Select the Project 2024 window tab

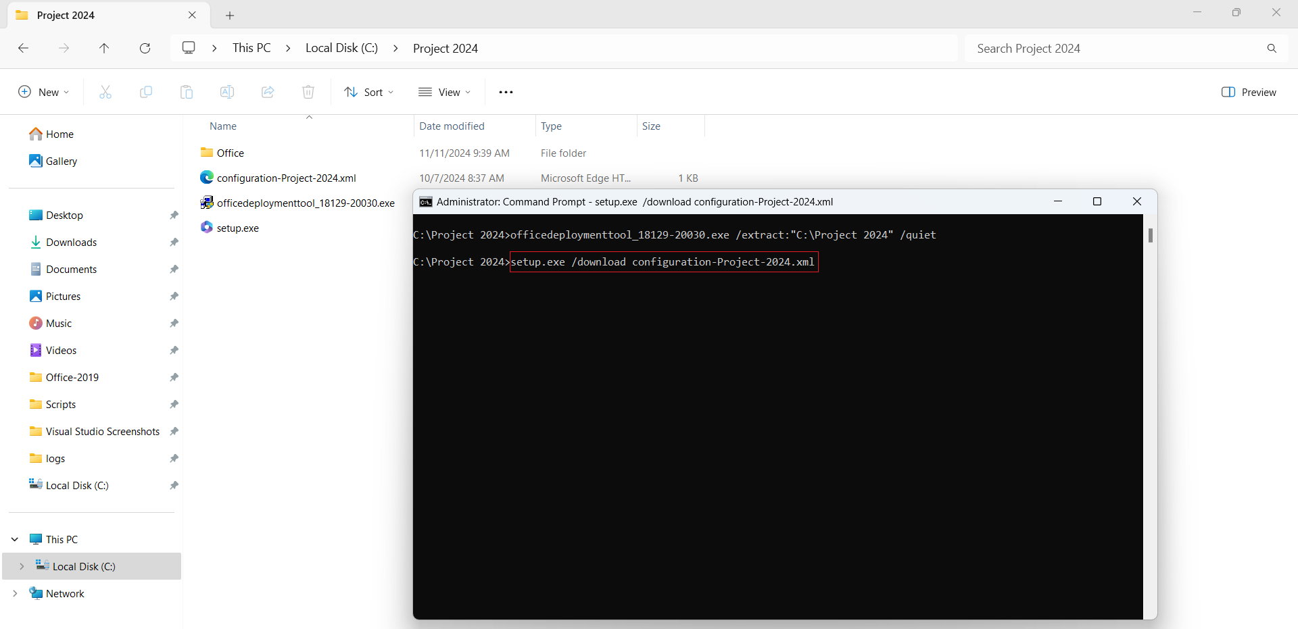[x=108, y=15]
